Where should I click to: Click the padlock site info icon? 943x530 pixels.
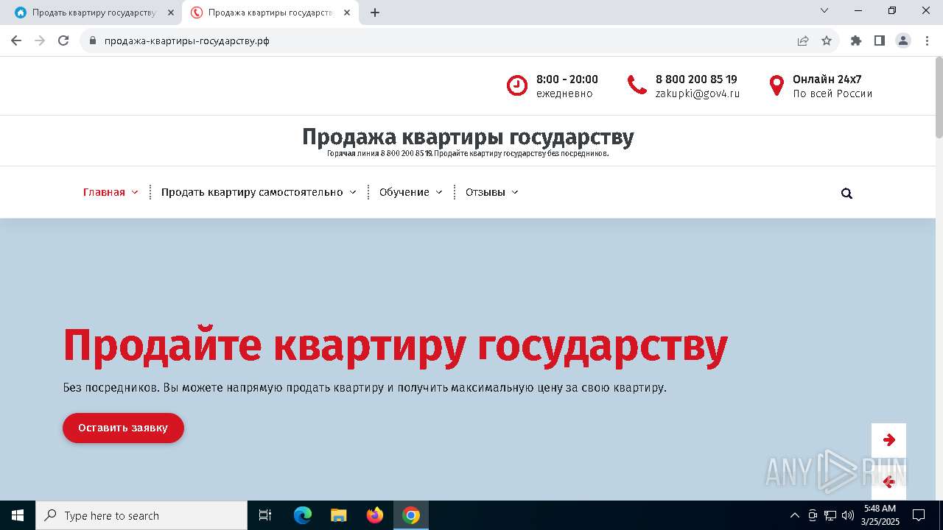pos(93,41)
